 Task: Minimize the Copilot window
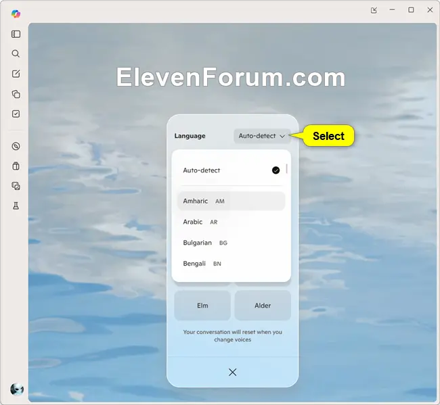(x=392, y=10)
